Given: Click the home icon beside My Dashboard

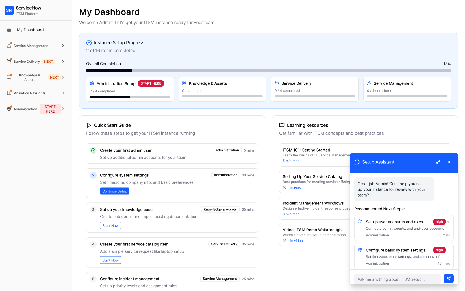Looking at the screenshot, I should tap(9, 30).
